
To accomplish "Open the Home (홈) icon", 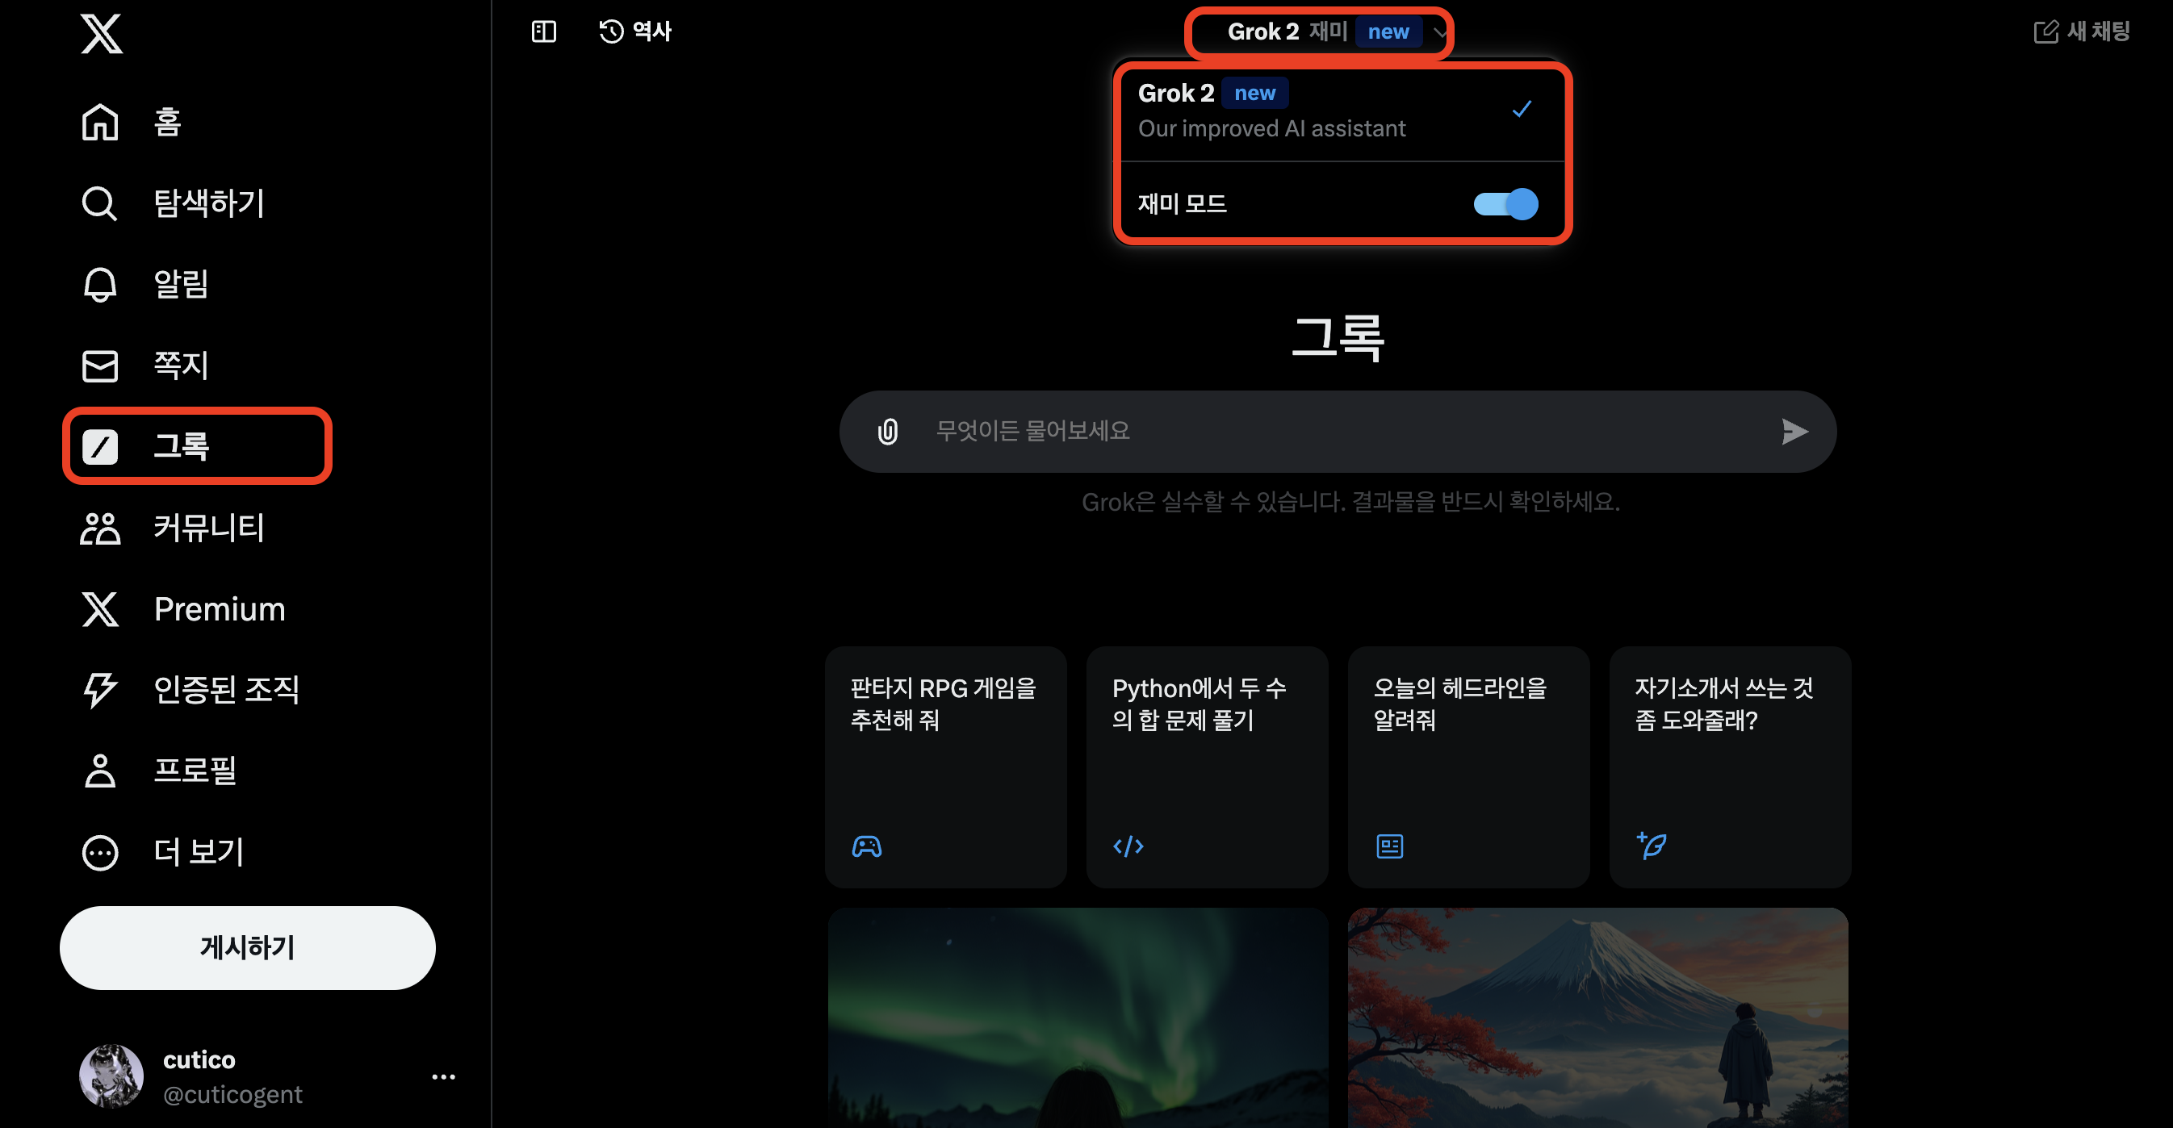I will click(x=99, y=123).
